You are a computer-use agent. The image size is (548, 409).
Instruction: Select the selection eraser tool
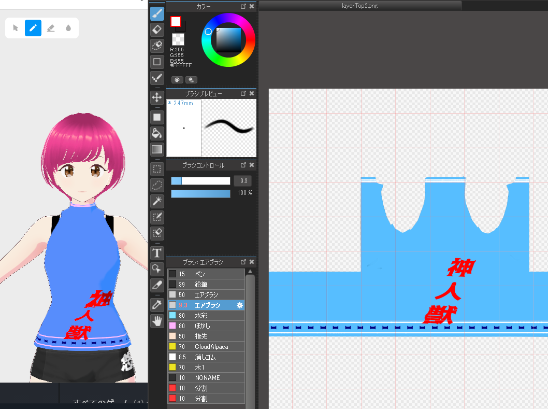coord(157,233)
